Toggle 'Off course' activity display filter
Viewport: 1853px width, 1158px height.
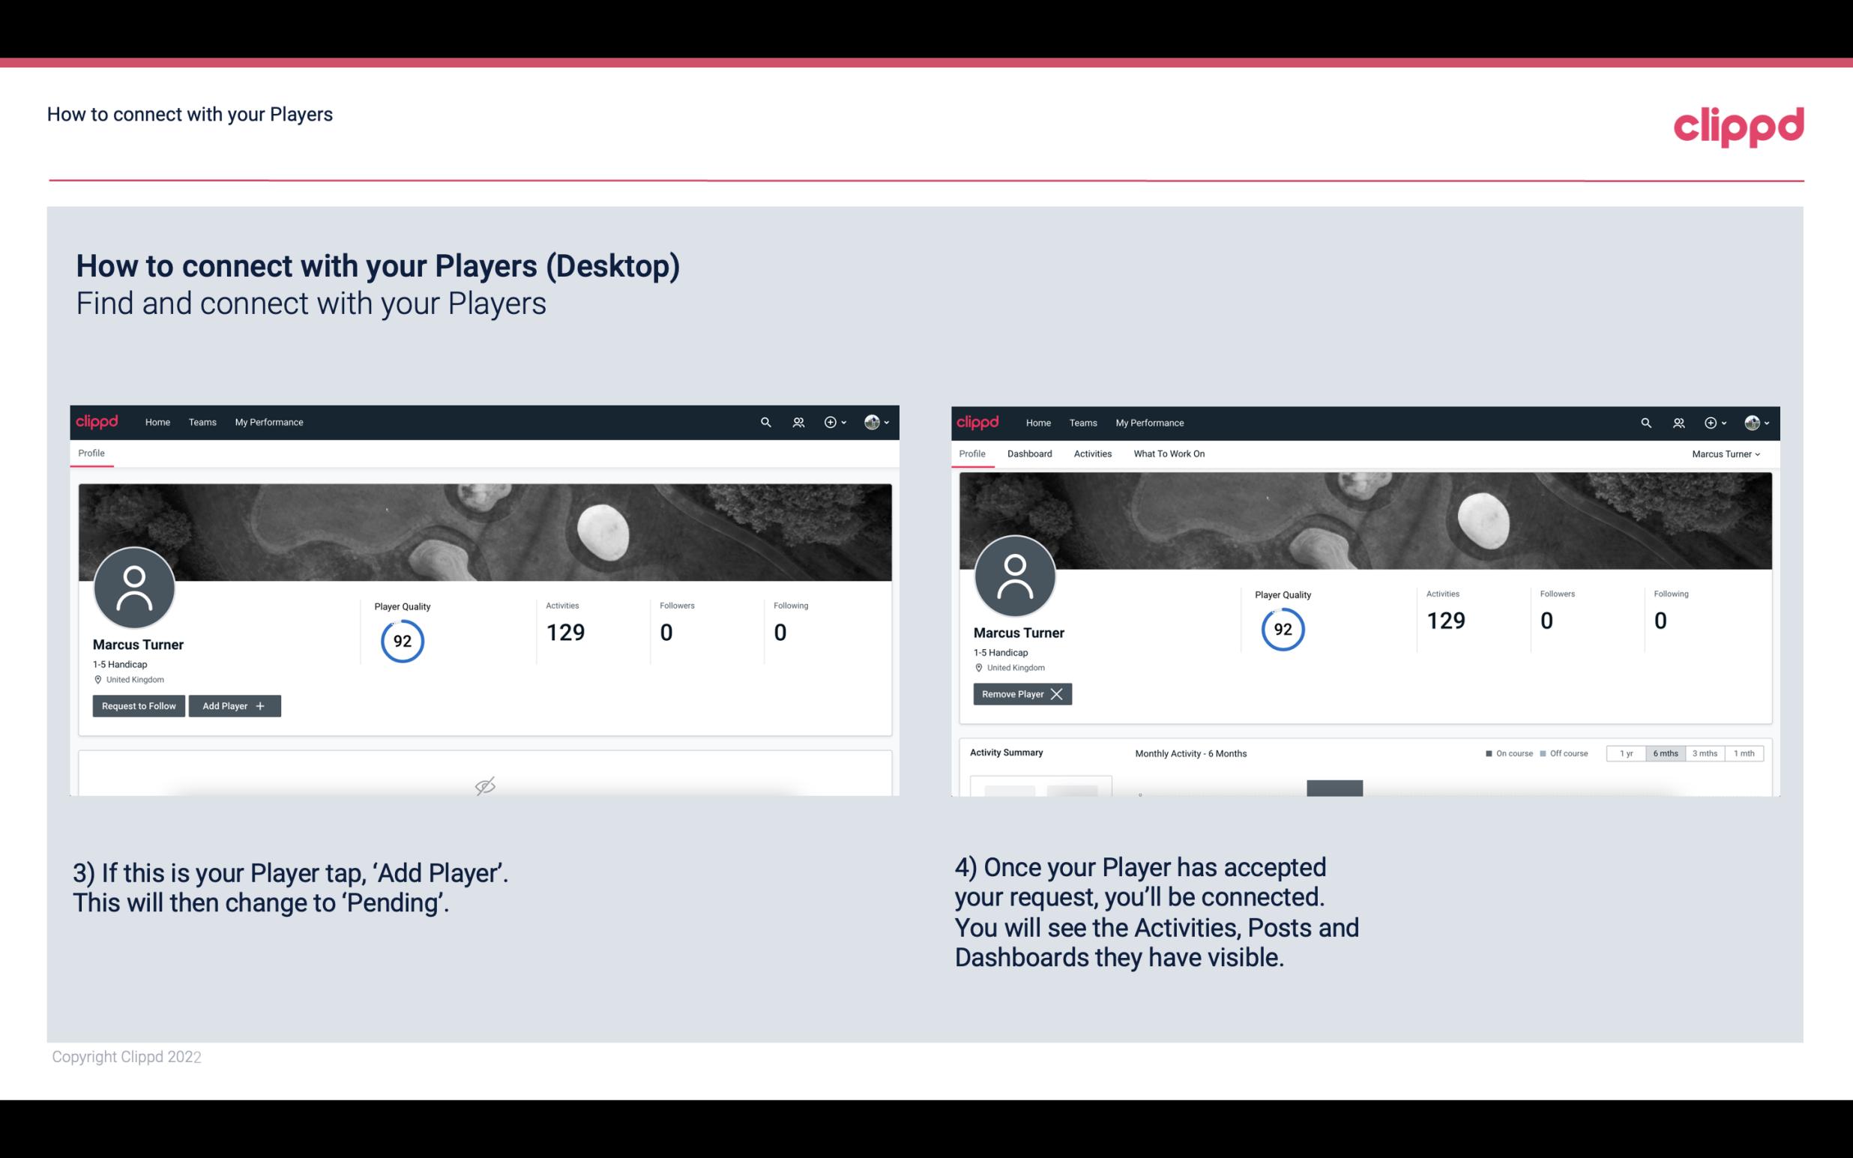(x=1562, y=753)
